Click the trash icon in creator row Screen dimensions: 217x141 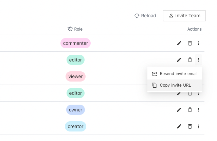(x=190, y=126)
